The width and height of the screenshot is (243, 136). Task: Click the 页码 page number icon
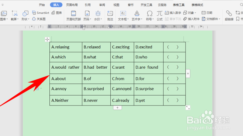(87, 14)
